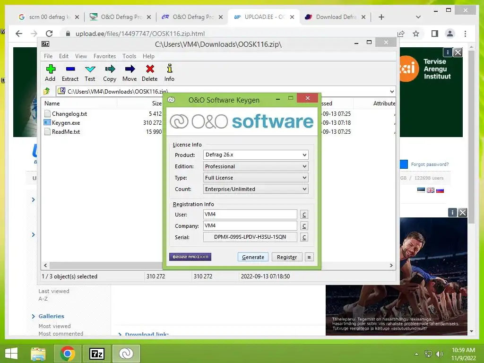Click the Delete toolbar icon in 7-Zip

[150, 73]
